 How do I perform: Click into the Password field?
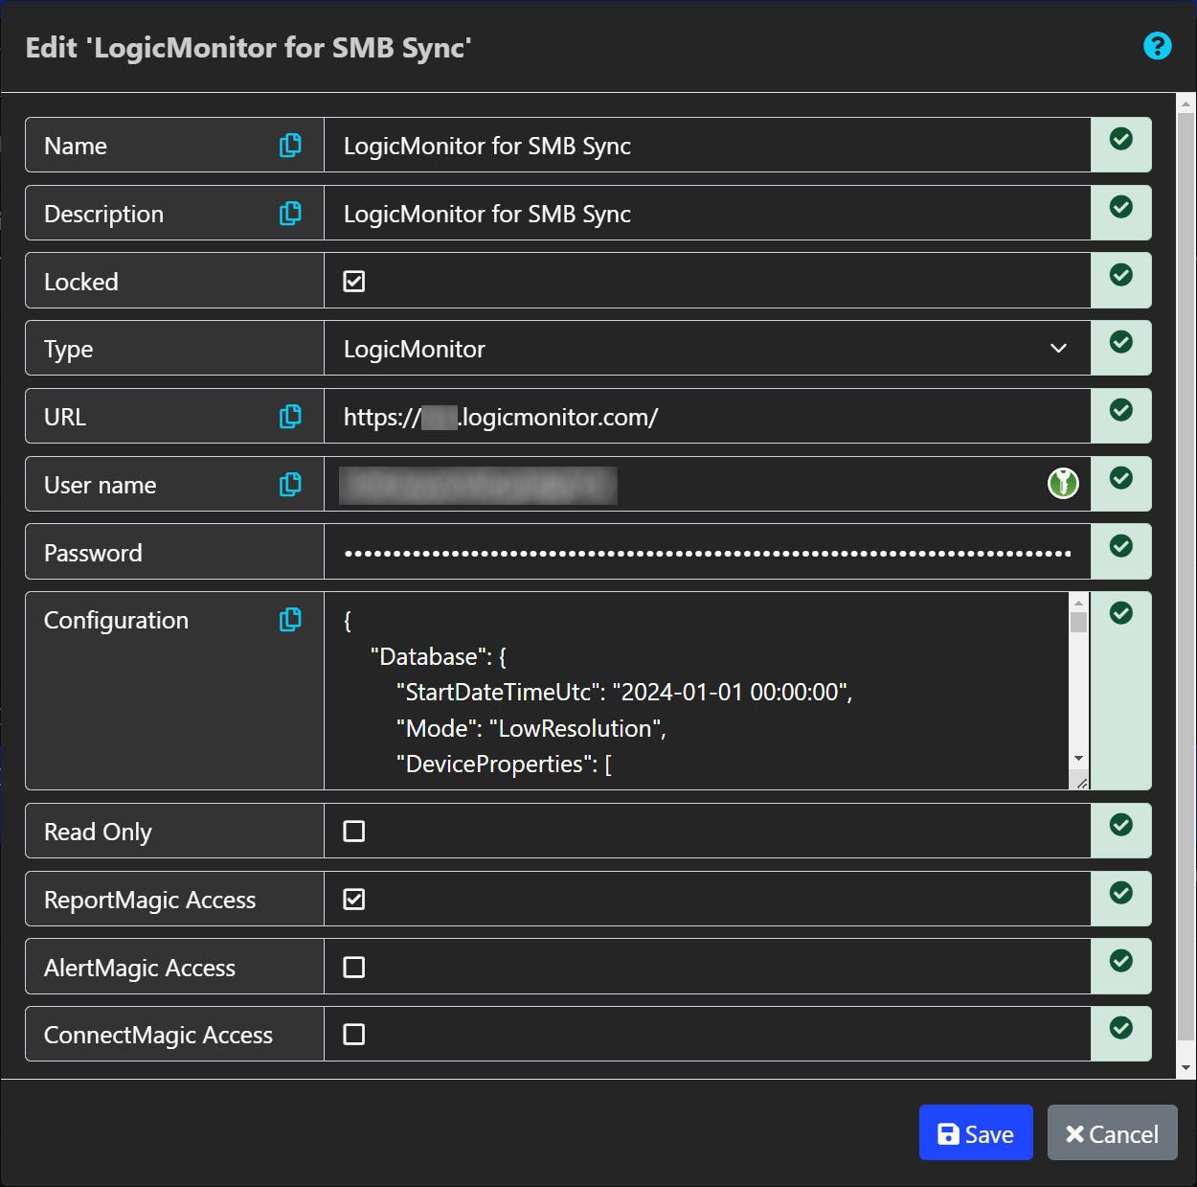click(708, 552)
